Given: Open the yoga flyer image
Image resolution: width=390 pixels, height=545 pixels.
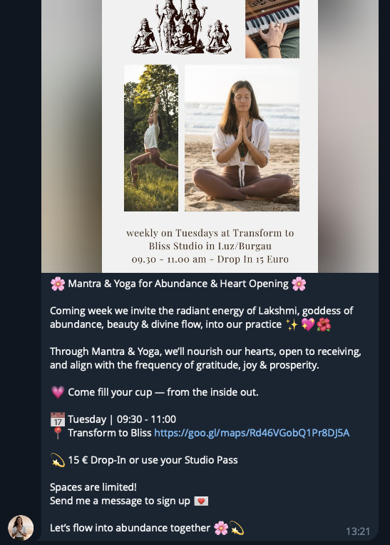Looking at the screenshot, I should [210, 136].
